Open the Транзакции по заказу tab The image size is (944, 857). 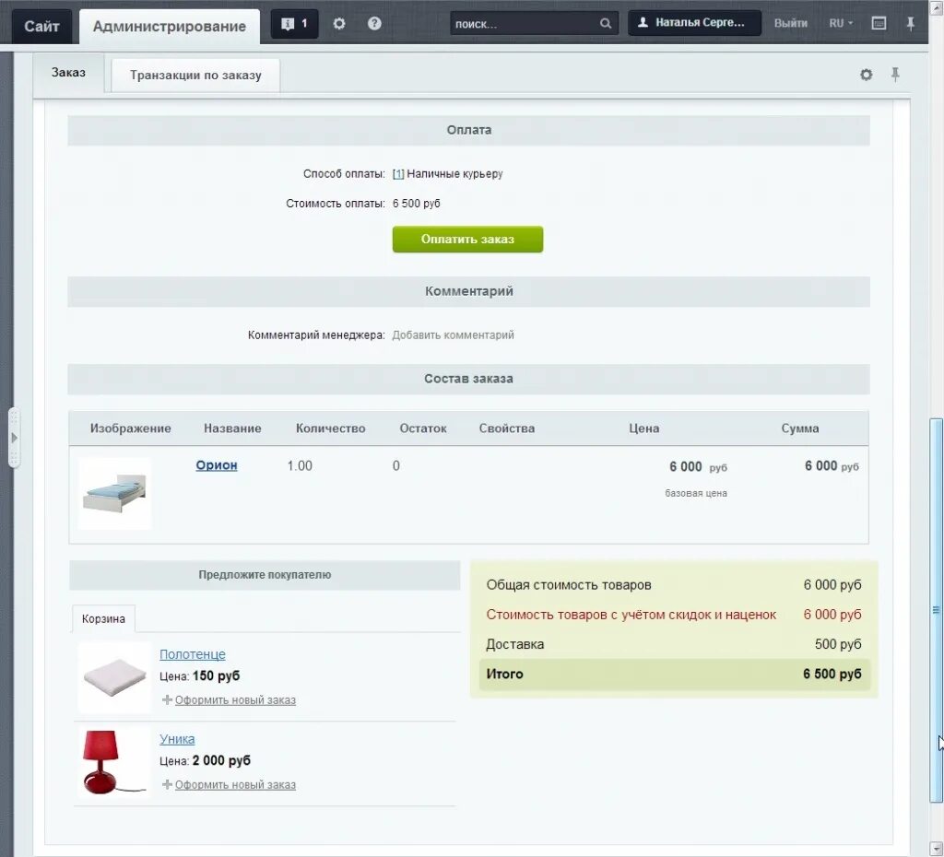pos(195,76)
